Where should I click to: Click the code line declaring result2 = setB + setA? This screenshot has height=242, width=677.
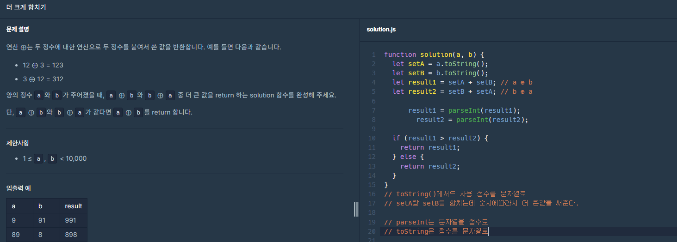[462, 91]
